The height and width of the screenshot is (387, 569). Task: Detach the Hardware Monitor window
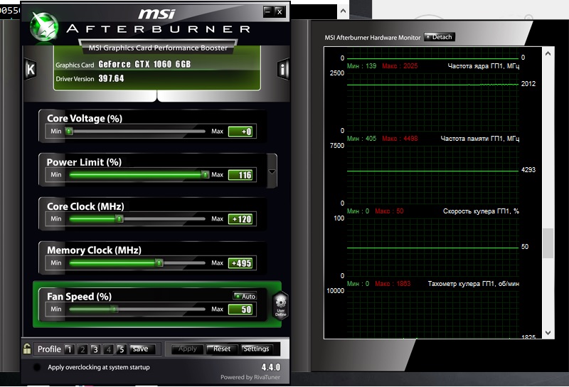coord(439,37)
